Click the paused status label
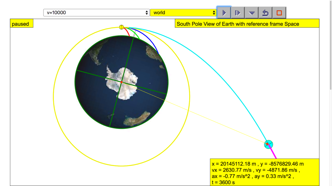This screenshot has height=186, width=332. click(x=22, y=23)
